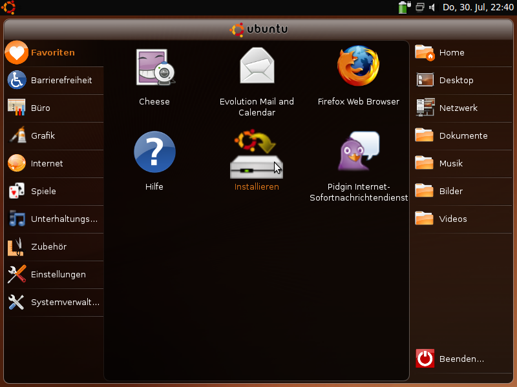The width and height of the screenshot is (517, 387).
Task: Click the battery status icon
Action: (x=404, y=8)
